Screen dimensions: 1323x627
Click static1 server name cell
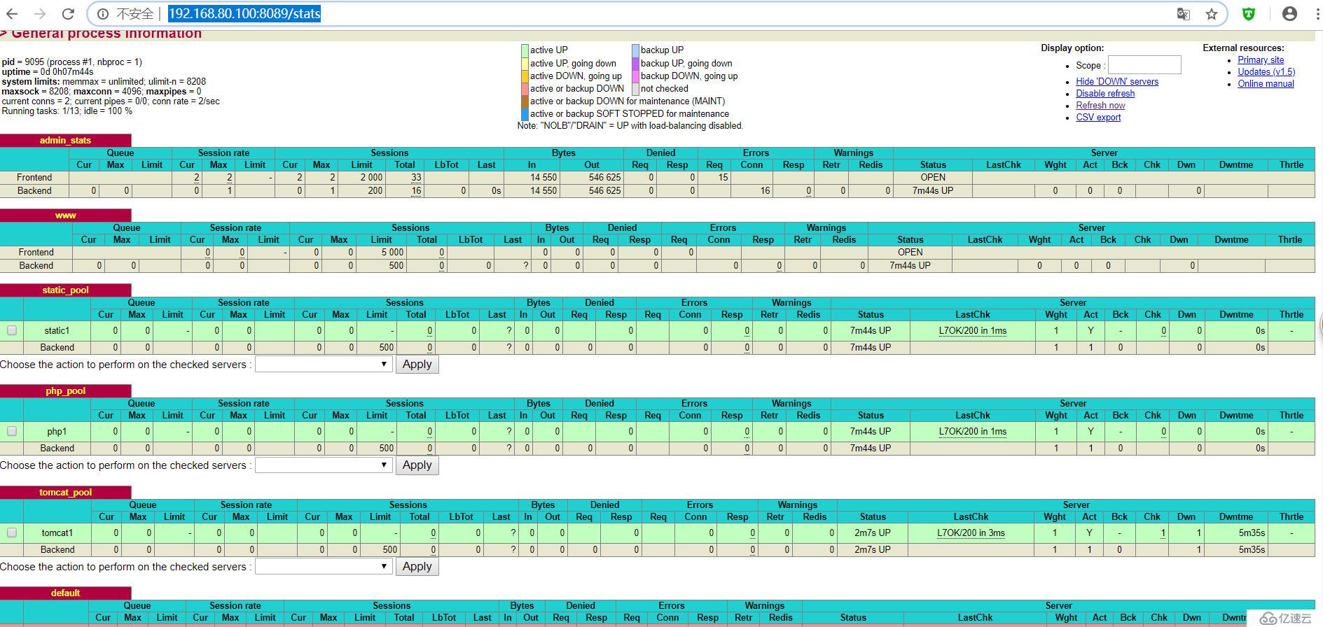click(57, 330)
